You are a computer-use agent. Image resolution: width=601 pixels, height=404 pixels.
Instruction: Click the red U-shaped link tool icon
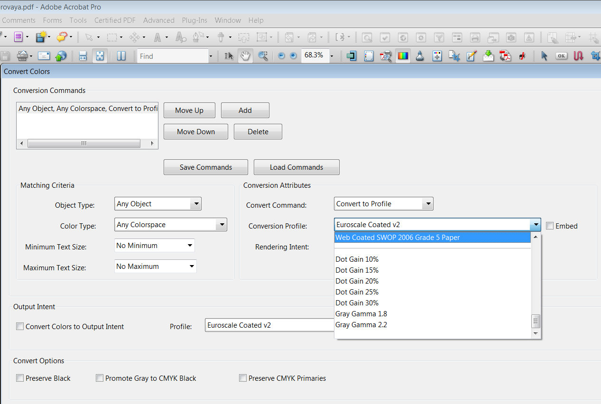578,56
